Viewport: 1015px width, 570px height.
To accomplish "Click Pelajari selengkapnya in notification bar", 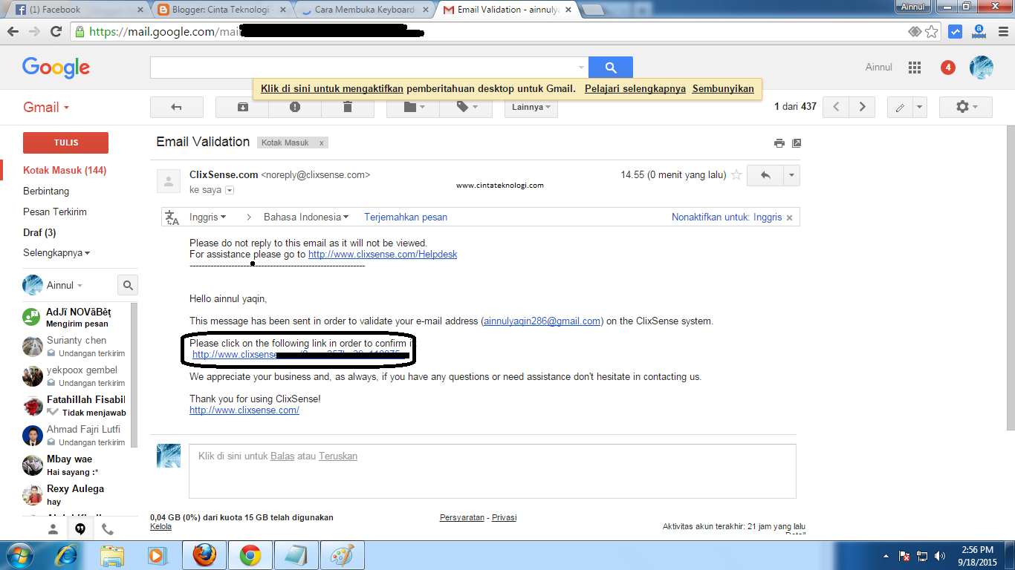I will (x=635, y=88).
